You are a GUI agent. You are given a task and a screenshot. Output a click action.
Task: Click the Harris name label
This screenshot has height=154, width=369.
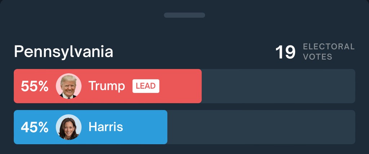click(x=106, y=127)
